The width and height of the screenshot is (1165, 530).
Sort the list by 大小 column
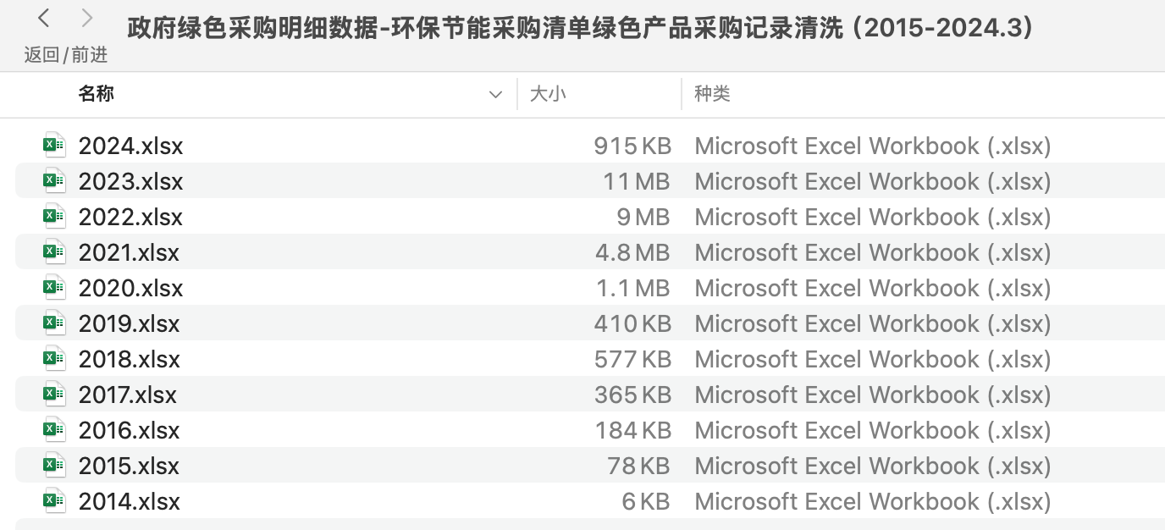click(x=548, y=94)
